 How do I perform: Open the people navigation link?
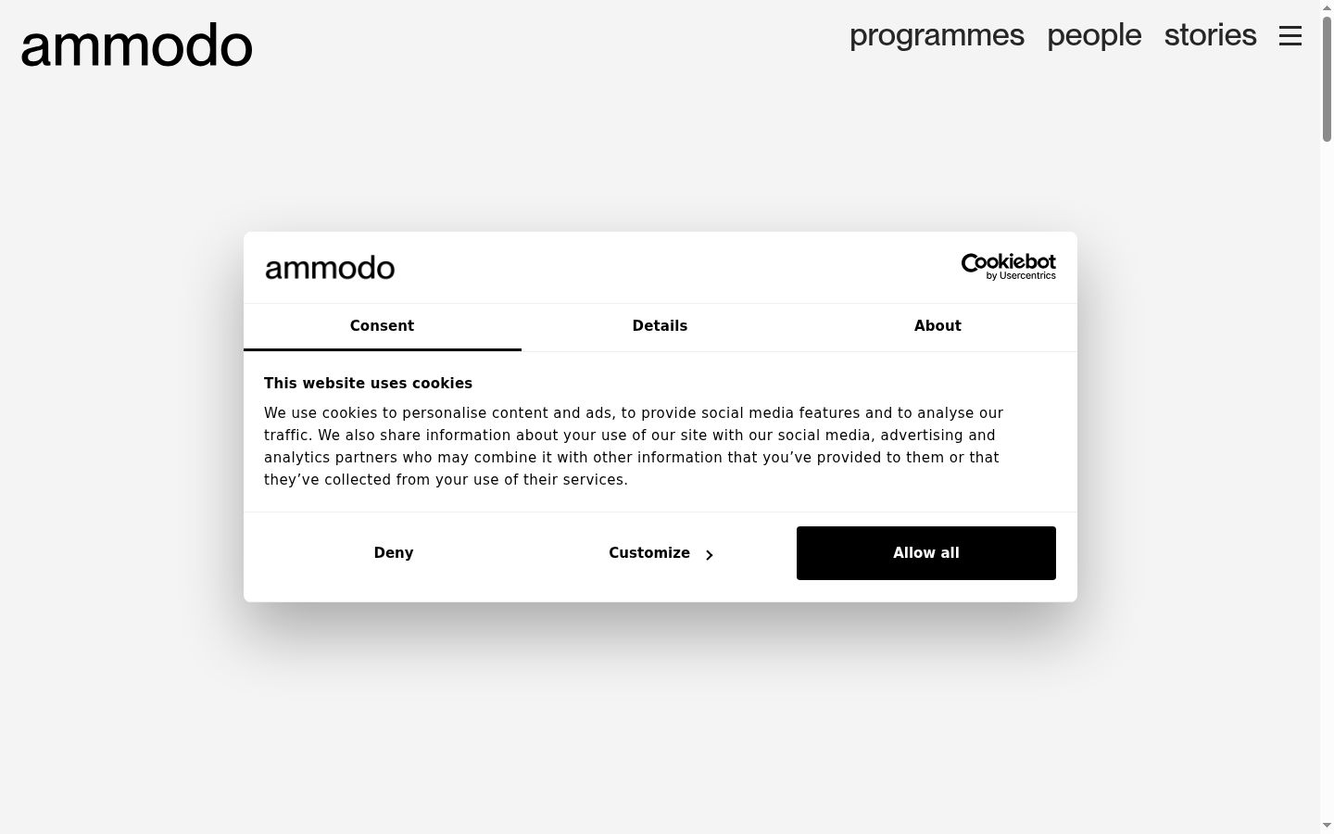(1094, 35)
